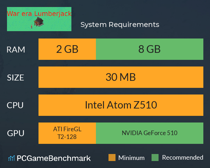
Task: Click the PCGameBenchmark brand text
Action: click(54, 158)
